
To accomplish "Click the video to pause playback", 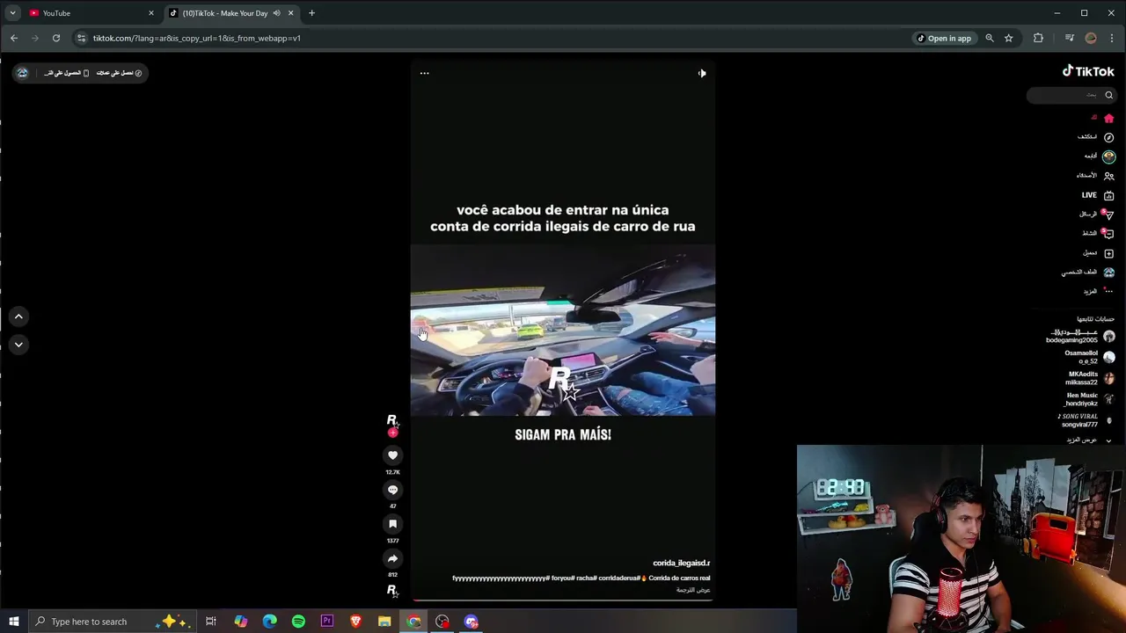I will [563, 330].
